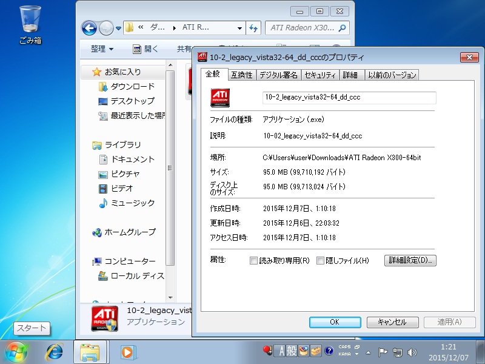Click the file name text field
Screen dimensions: 485x364
(349, 98)
